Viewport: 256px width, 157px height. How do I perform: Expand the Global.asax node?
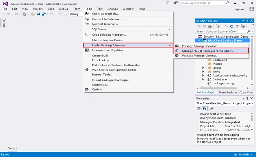click(x=203, y=79)
